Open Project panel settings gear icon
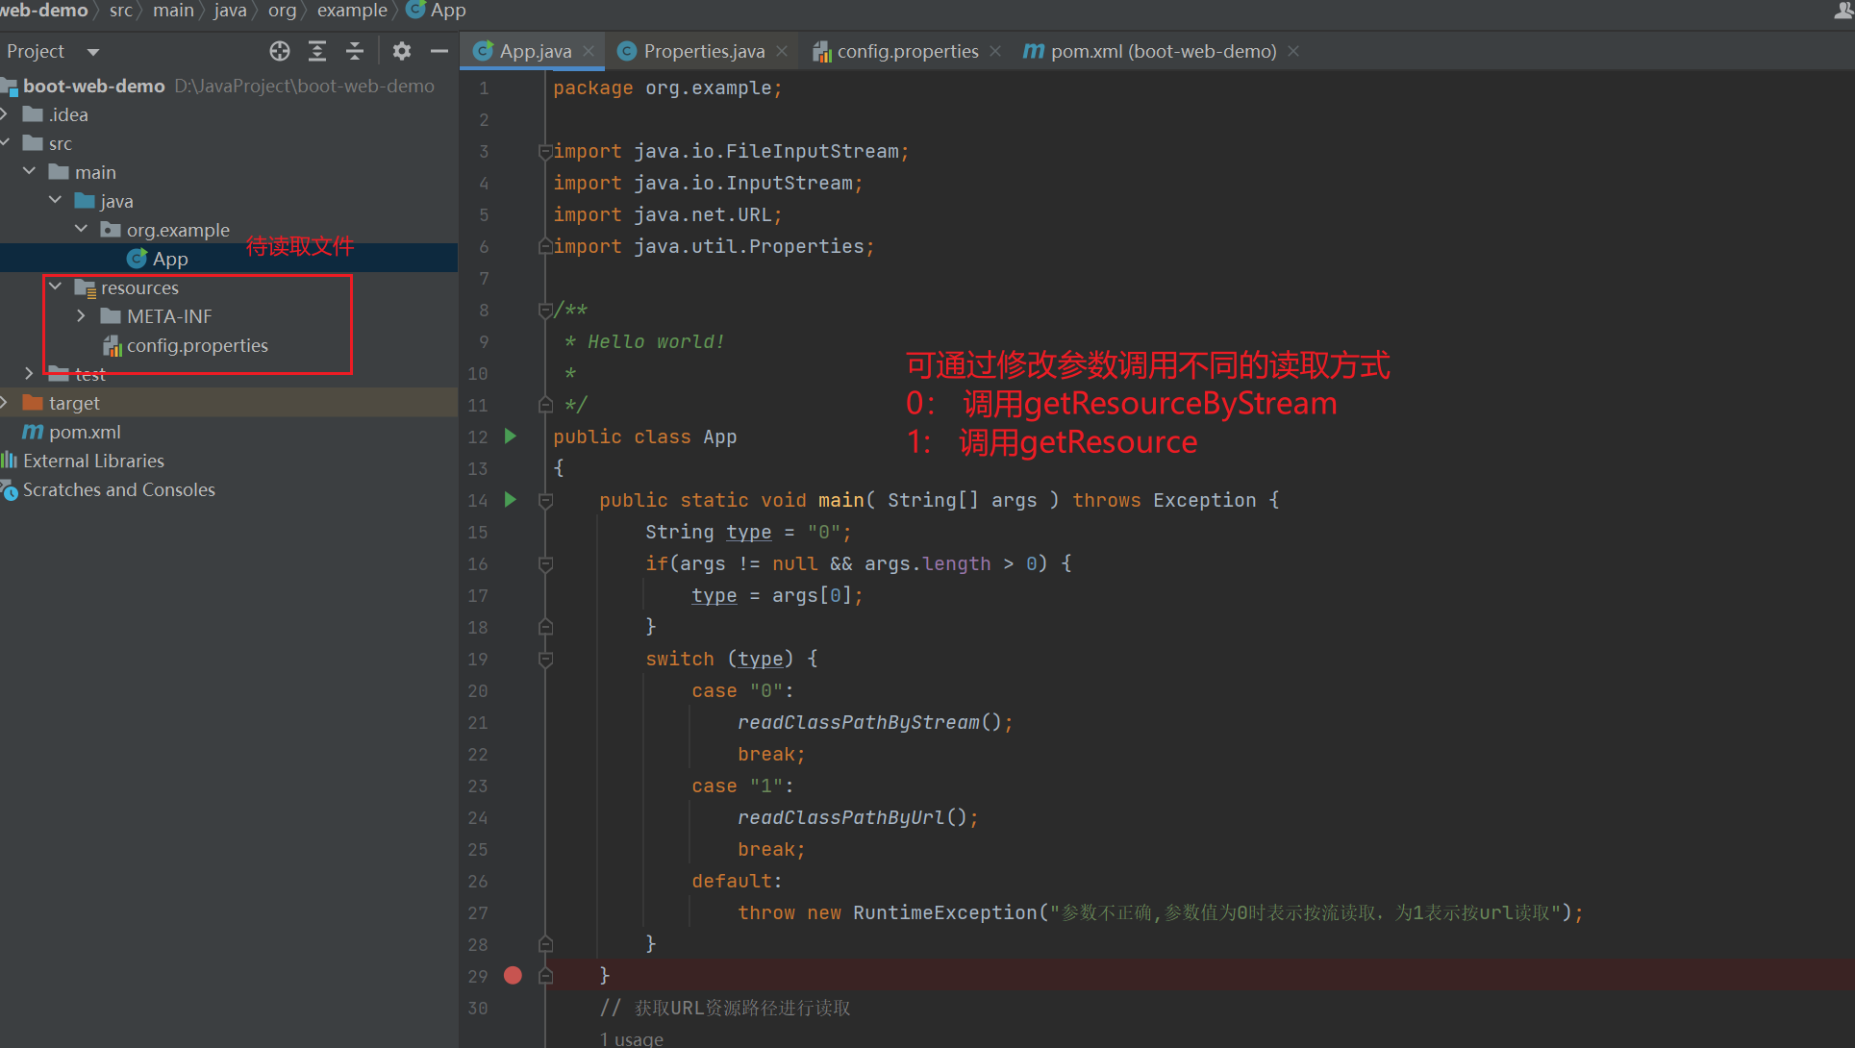The image size is (1855, 1048). (x=401, y=51)
